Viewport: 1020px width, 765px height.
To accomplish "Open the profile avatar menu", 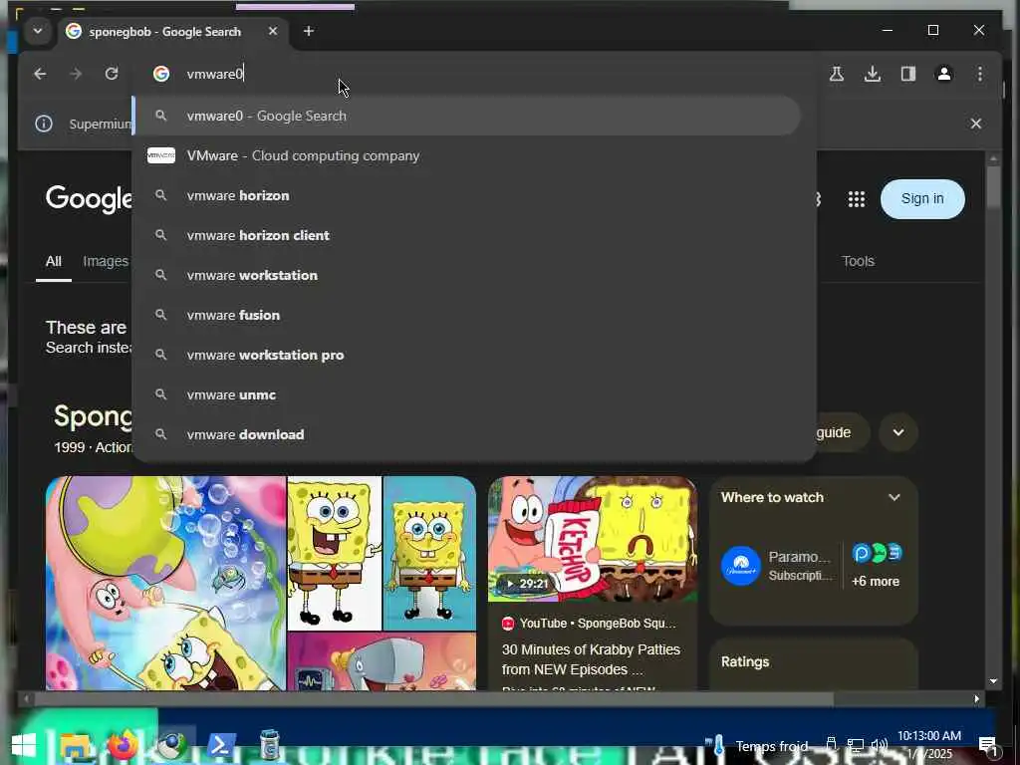I will (x=944, y=74).
